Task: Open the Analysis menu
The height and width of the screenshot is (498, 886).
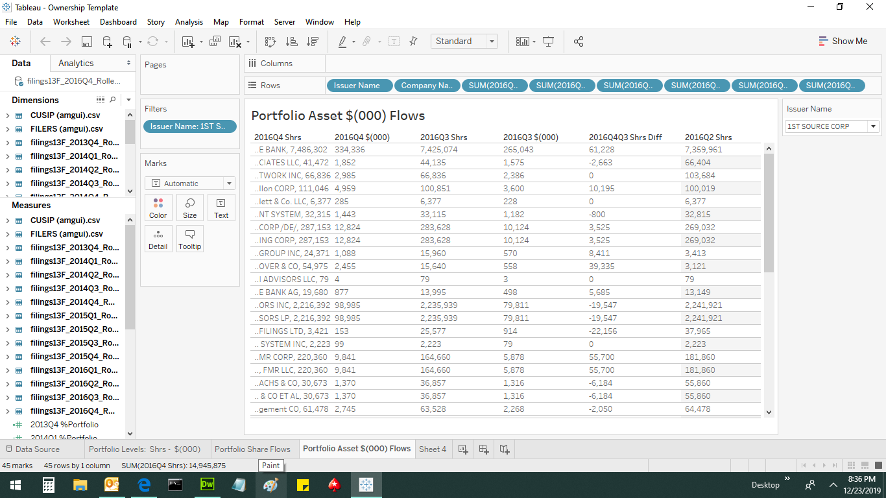Action: (189, 22)
